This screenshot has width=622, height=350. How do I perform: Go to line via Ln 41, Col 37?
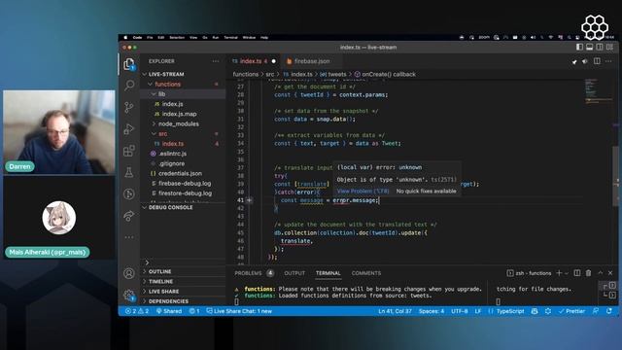coord(395,311)
